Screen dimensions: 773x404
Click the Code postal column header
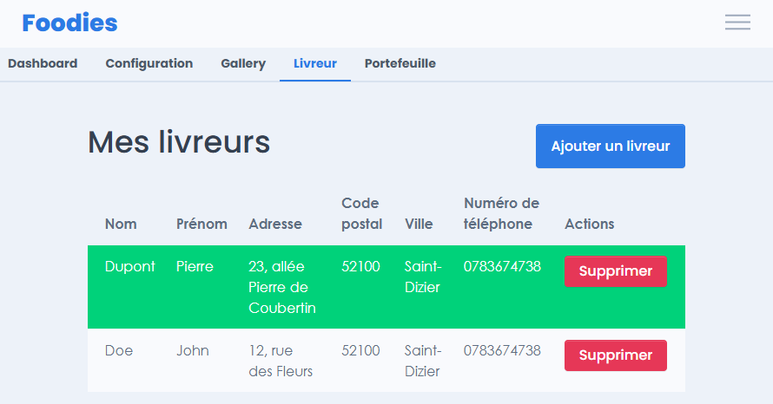362,213
